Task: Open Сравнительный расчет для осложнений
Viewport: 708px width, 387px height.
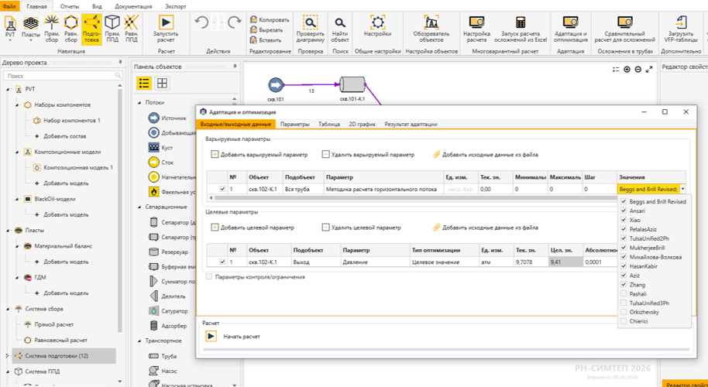Action: pyautogui.click(x=625, y=28)
